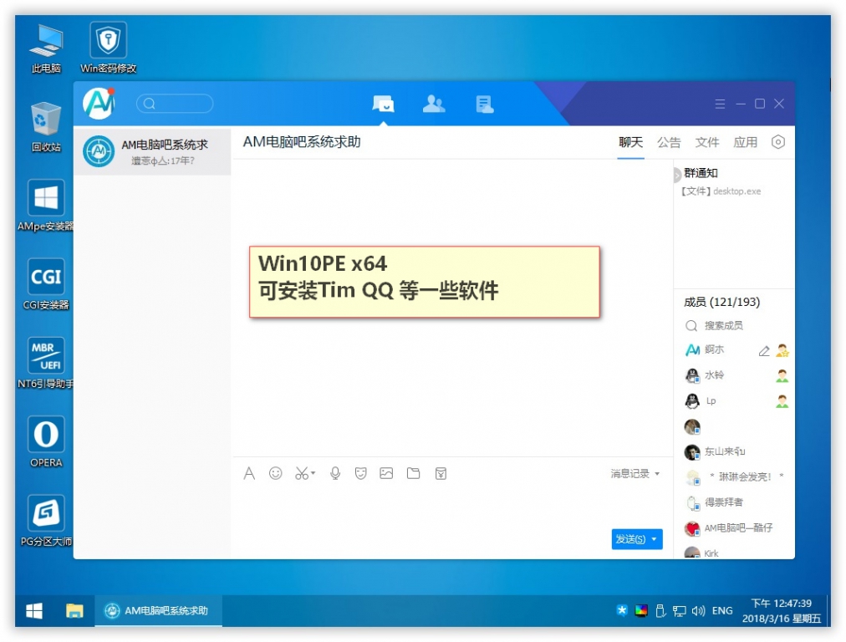Viewport: 846px width, 642px height.
Task: Select member AM电脑吧—酷仔 in the list
Action: coord(734,527)
